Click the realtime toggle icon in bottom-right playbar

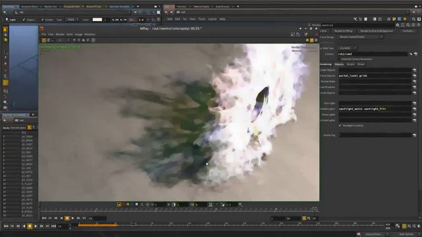(x=404, y=226)
